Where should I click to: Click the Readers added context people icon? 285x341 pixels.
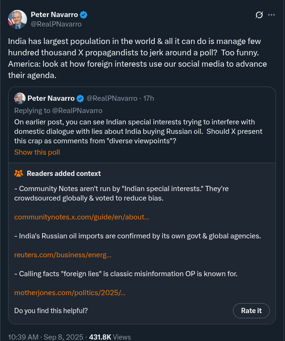click(x=19, y=174)
